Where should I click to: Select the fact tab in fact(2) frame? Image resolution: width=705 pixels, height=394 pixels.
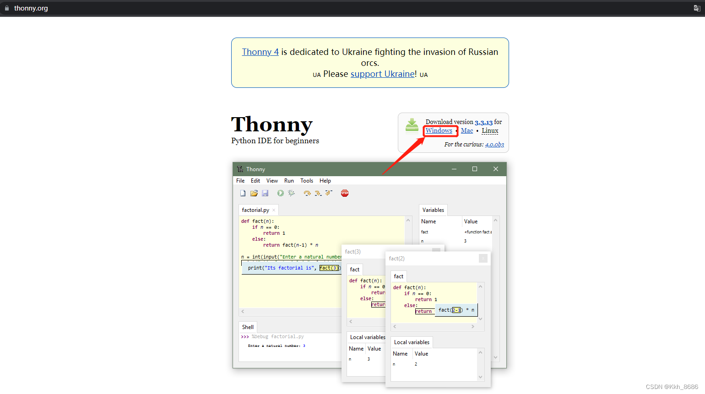[399, 276]
